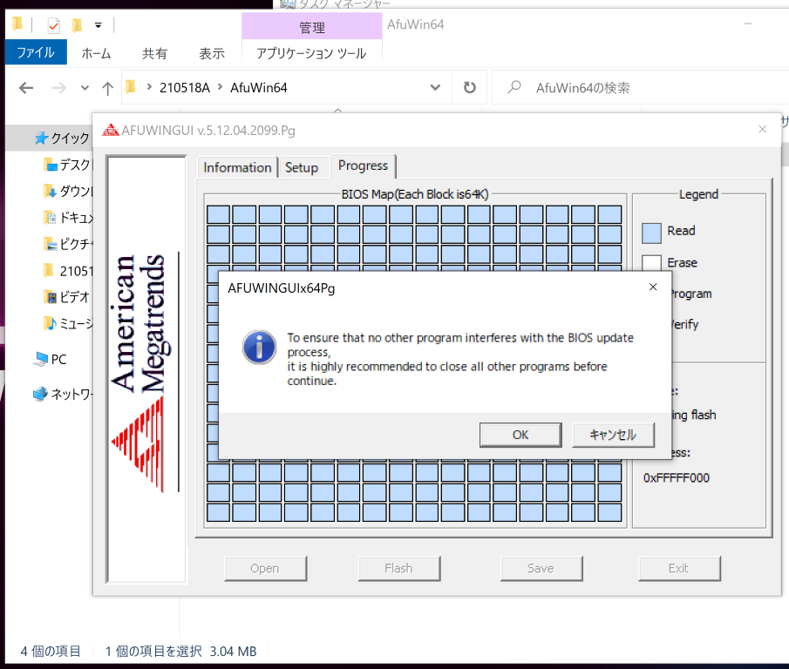Click the blue information icon in dialog
789x669 pixels.
[x=259, y=348]
